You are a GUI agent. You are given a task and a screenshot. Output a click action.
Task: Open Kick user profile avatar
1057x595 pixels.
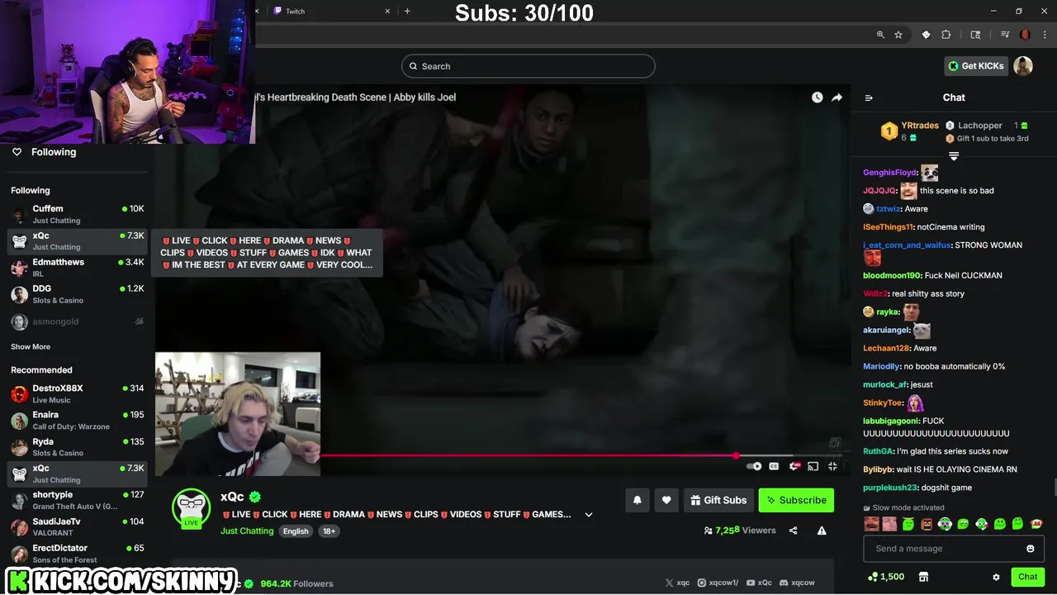click(x=1023, y=66)
